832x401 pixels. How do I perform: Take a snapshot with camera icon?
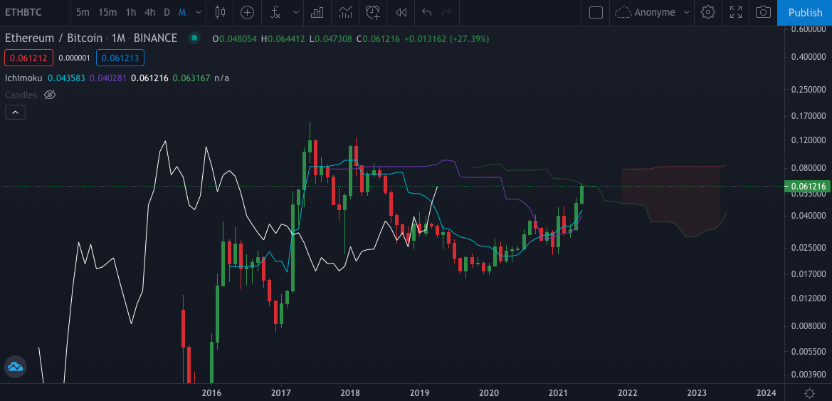(763, 12)
